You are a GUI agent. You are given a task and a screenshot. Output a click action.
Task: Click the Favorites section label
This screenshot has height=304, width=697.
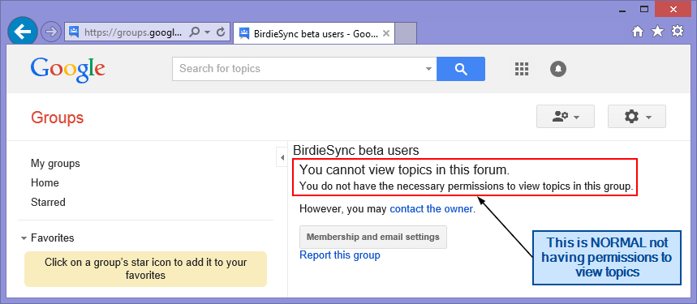[53, 238]
